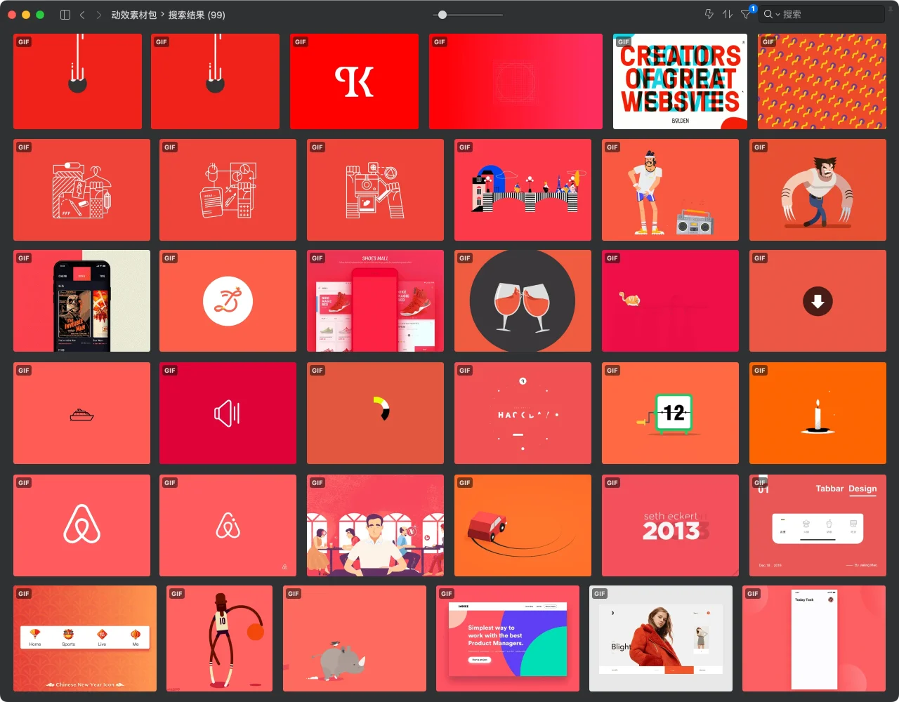This screenshot has height=702, width=899.
Task: Select the large Airbnb logo GIF
Action: 81,525
